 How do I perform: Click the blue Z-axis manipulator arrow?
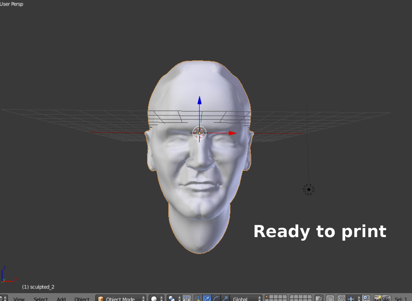click(199, 101)
